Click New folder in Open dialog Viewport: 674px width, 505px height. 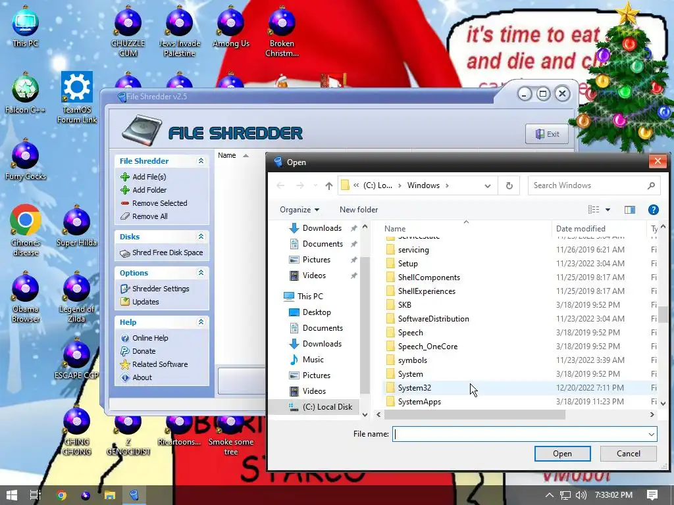point(359,210)
